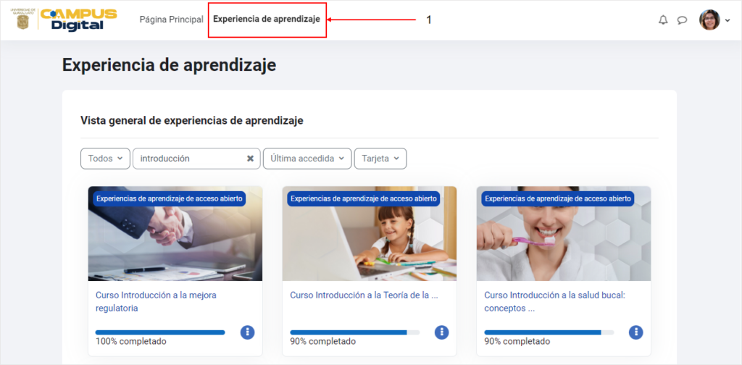Click the large Experiencia de aprendizaje page title

[169, 65]
